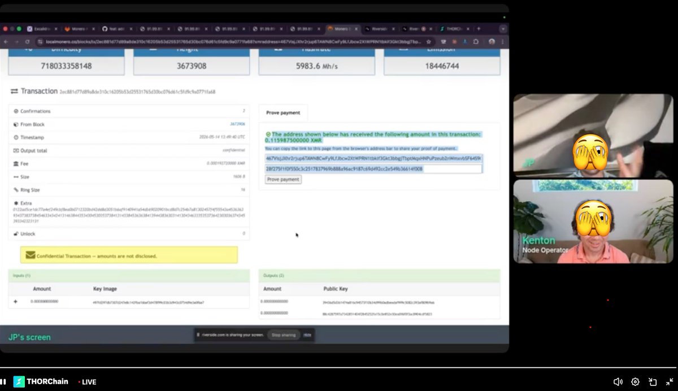
Task: Switch to the GitHub feat browser tab
Action: 118,28
